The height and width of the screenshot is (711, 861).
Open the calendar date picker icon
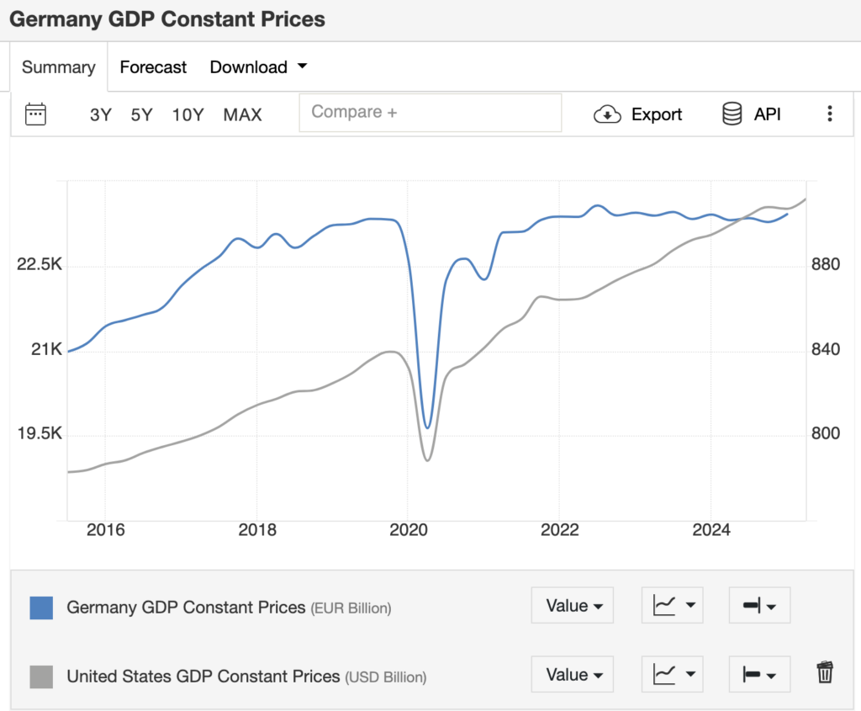click(35, 114)
